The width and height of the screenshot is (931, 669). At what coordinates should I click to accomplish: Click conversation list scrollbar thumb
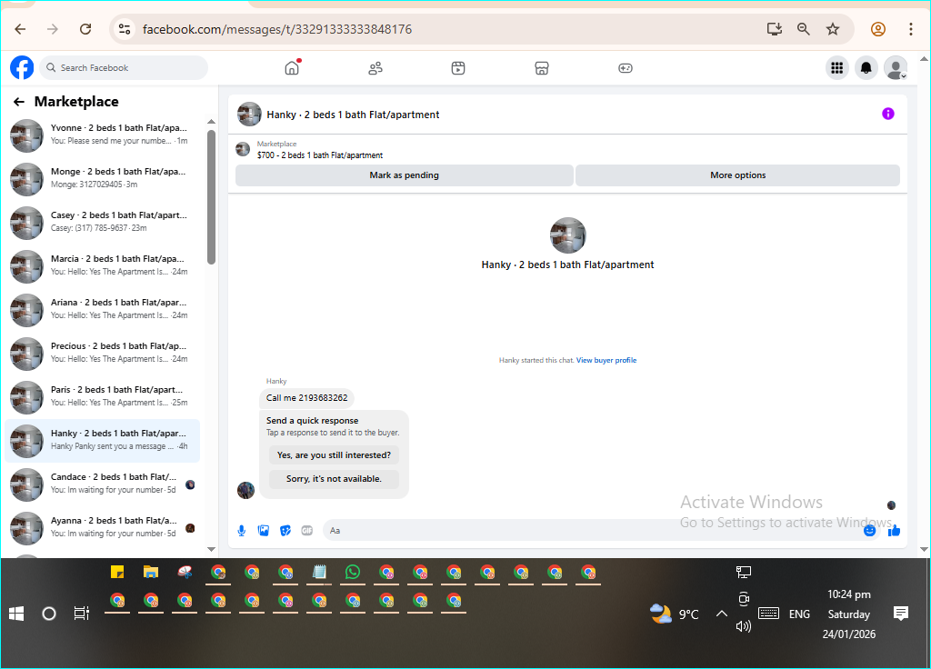(x=211, y=196)
